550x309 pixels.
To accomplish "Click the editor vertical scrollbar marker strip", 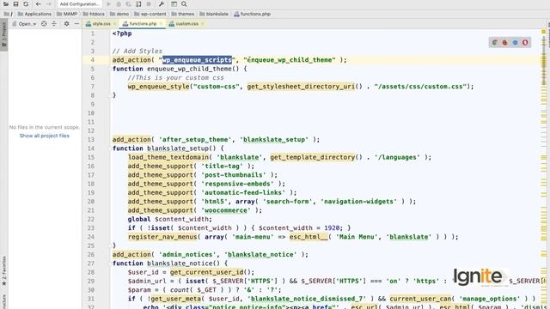I will click(544, 168).
